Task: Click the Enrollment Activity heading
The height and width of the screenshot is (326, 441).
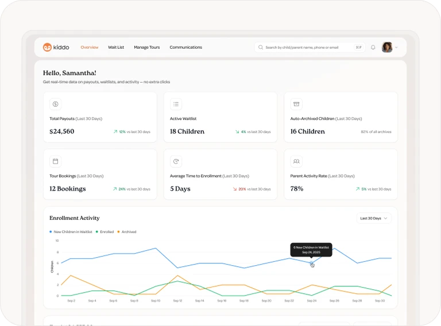Action: click(75, 218)
